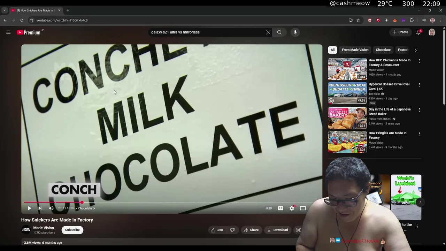Open media controls playlist icon in toolbar

424,20
